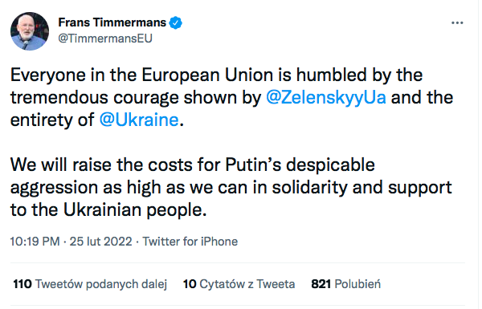The width and height of the screenshot is (482, 309).
Task: Click the words "entirety of" in the tweet
Action: [x=52, y=120]
